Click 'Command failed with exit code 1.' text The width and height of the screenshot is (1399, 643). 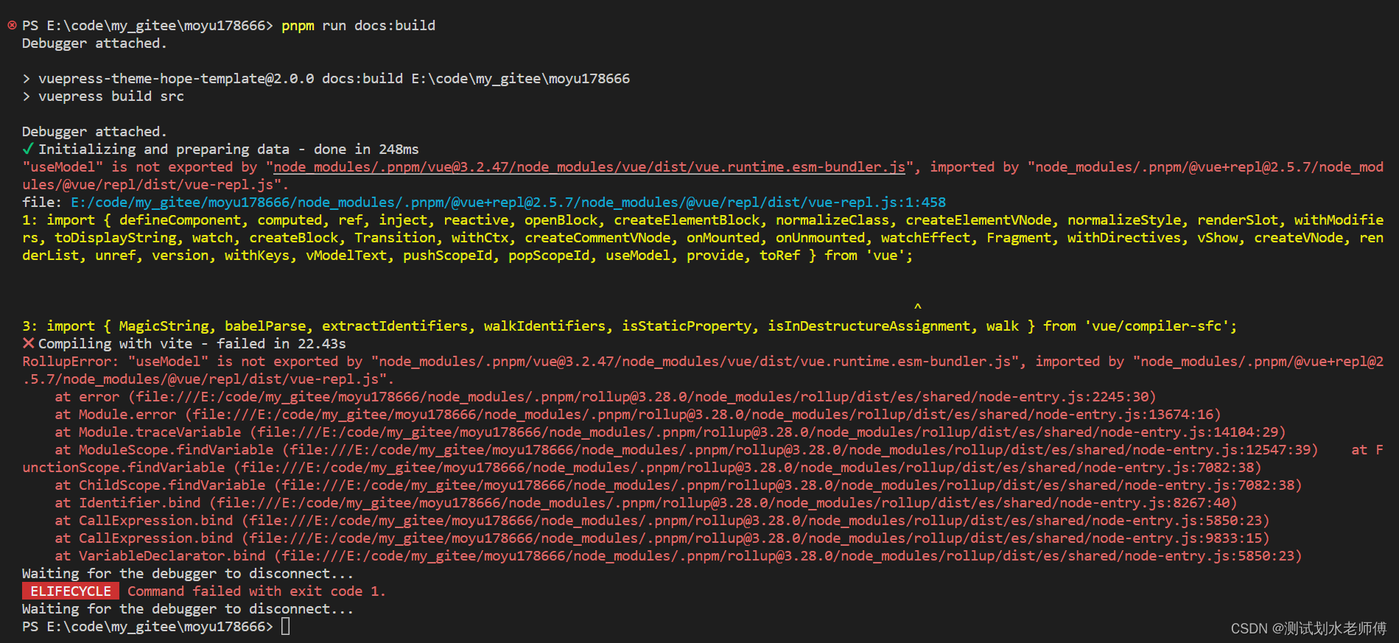tap(256, 591)
